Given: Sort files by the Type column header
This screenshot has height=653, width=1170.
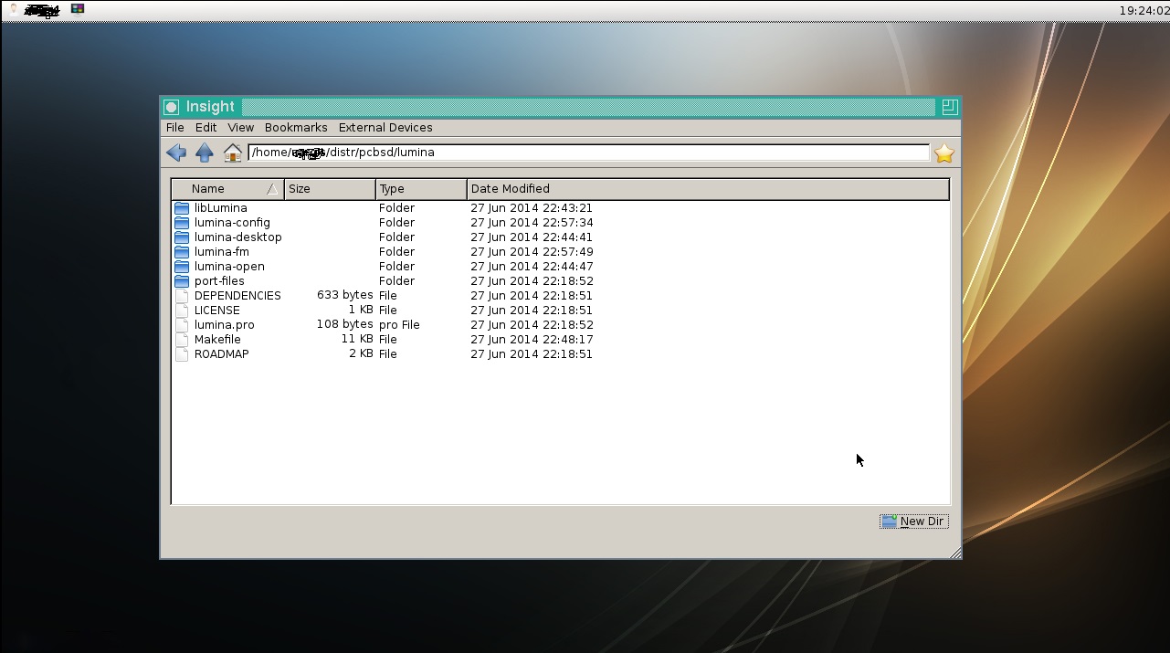Looking at the screenshot, I should 422,189.
